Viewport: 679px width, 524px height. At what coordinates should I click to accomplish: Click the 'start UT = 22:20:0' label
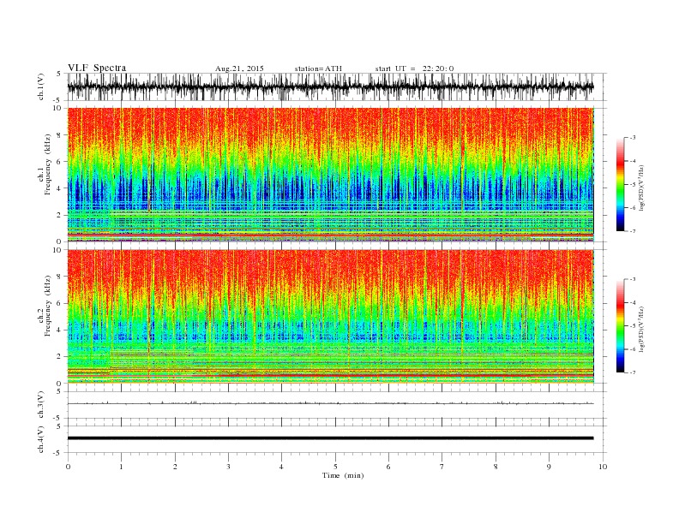tap(414, 68)
